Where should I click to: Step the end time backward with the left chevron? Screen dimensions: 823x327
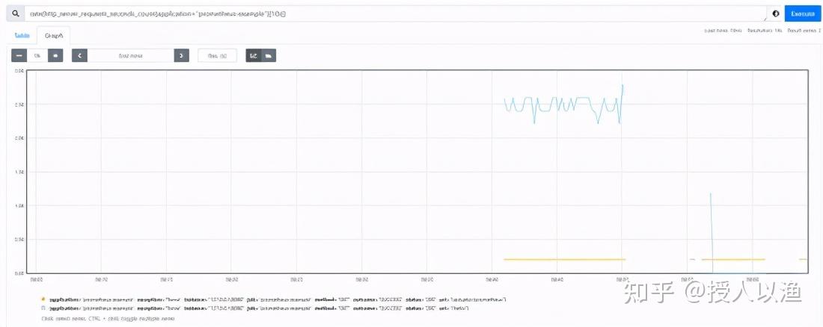(79, 55)
